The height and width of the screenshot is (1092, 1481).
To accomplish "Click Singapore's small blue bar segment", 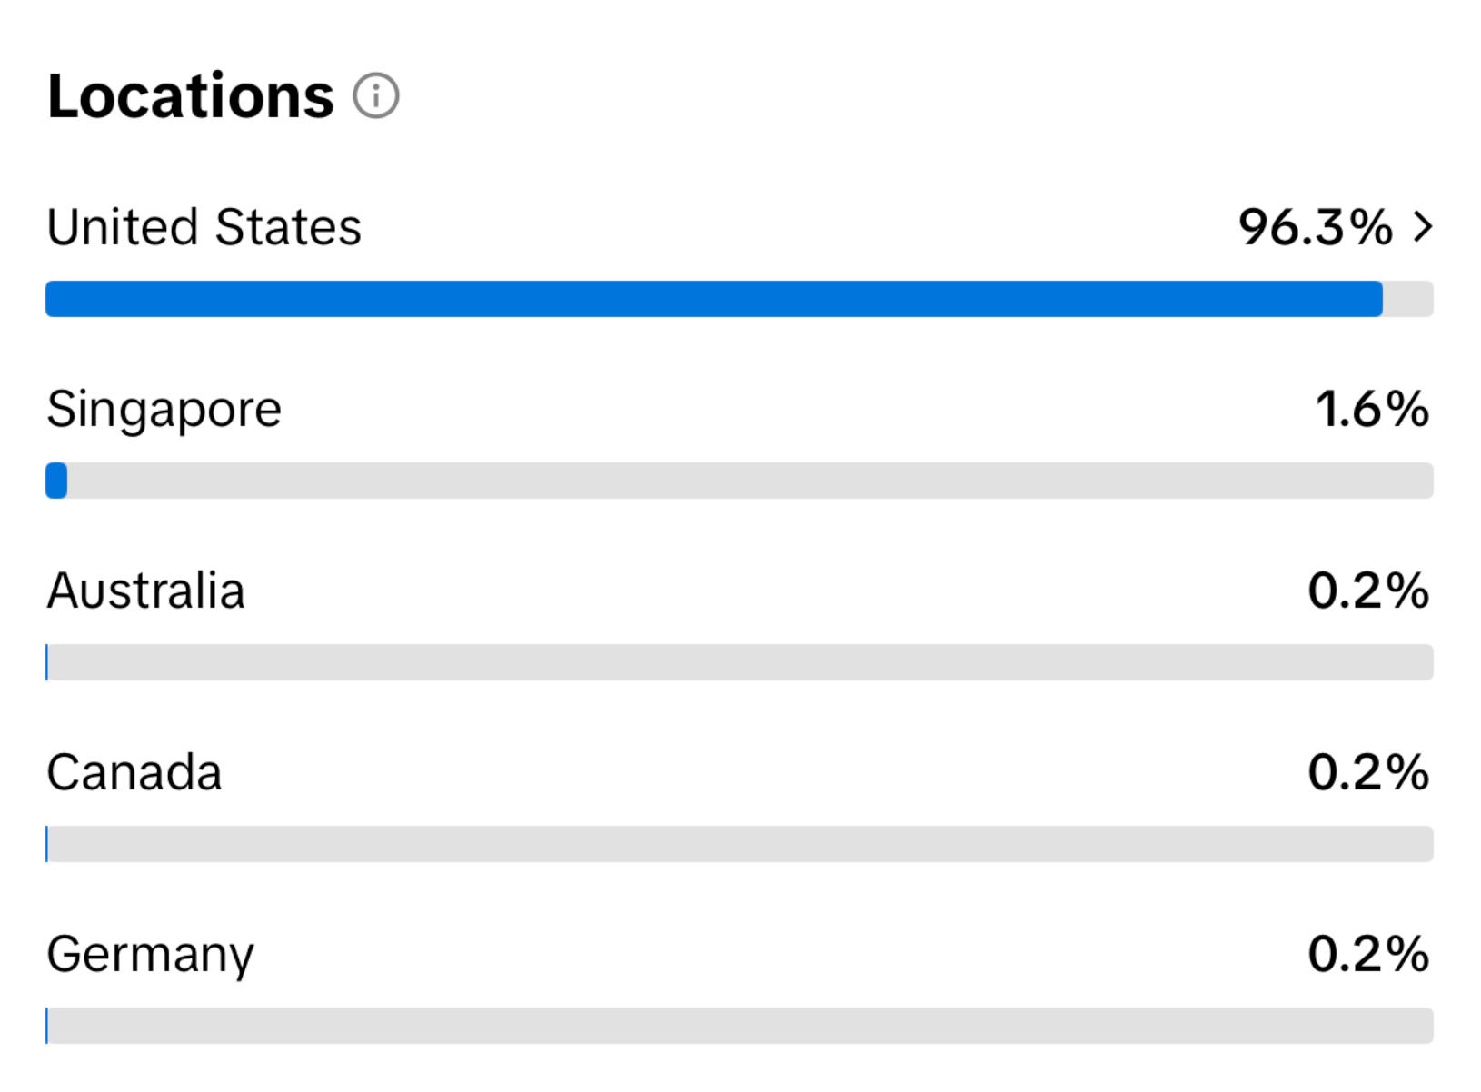I will click(56, 481).
